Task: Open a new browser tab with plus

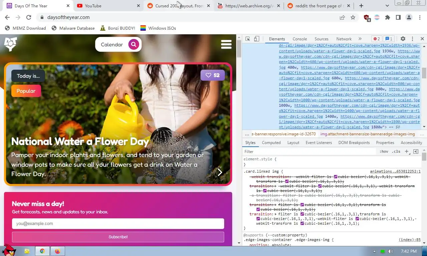Action: point(361,6)
